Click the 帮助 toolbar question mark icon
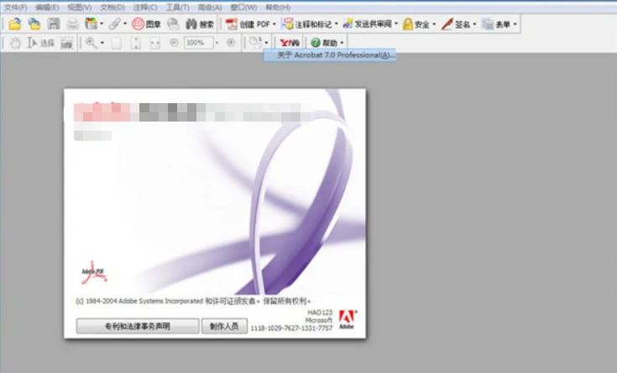The height and width of the screenshot is (373, 617). (x=316, y=43)
